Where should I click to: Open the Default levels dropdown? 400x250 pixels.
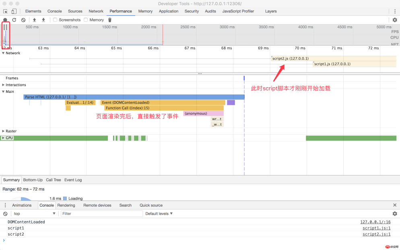click(x=159, y=213)
